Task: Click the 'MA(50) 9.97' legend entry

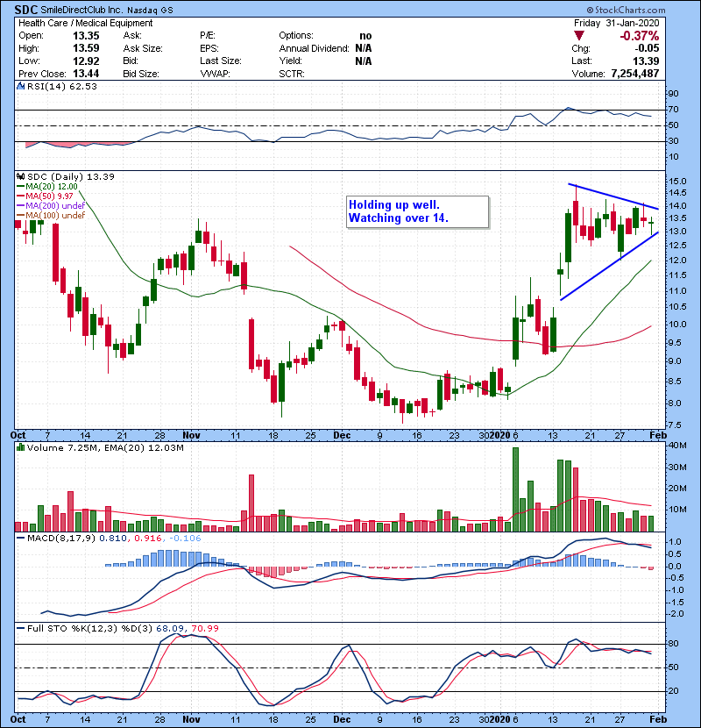Action: pyautogui.click(x=45, y=196)
